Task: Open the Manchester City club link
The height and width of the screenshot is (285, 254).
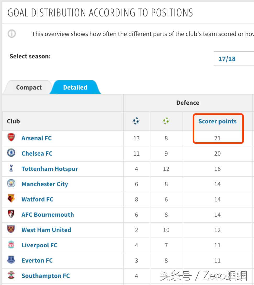Action: pyautogui.click(x=44, y=184)
